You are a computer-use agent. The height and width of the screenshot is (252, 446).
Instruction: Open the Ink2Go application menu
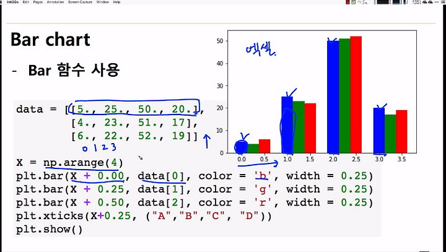coord(12,2)
